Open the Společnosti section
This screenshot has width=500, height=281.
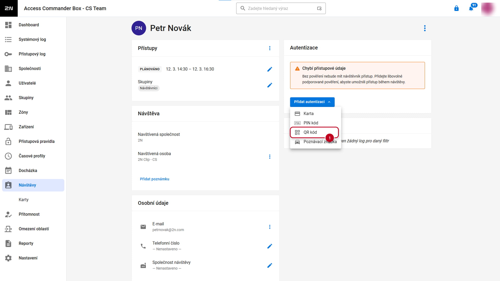point(33,69)
